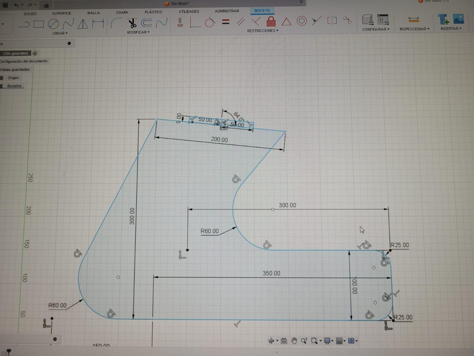Viewport: 474px width, 356px height.
Task: Click the Look At icon
Action: (284, 341)
